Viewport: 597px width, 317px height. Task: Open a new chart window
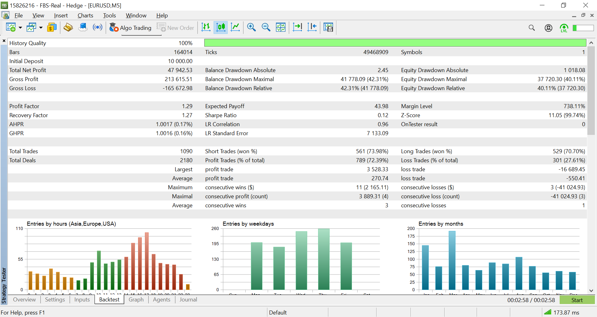[11, 28]
